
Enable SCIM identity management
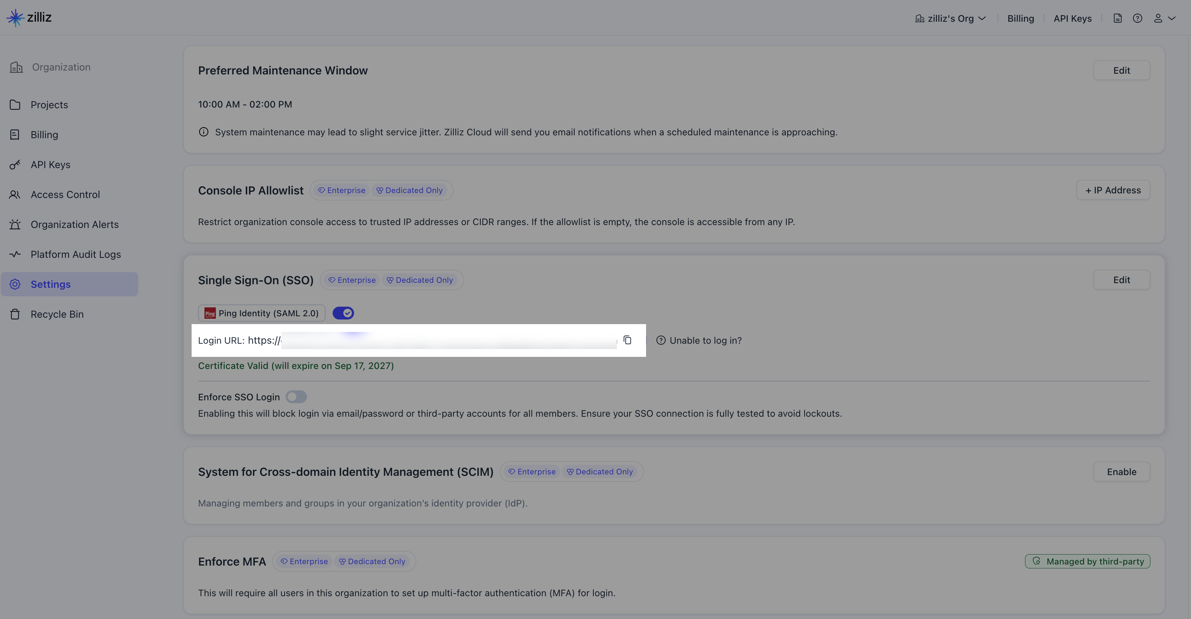(x=1121, y=472)
